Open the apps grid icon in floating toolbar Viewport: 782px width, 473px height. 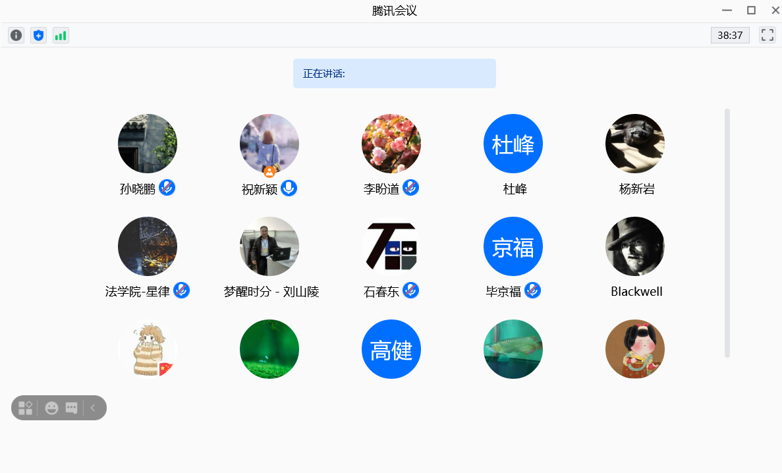tap(25, 408)
